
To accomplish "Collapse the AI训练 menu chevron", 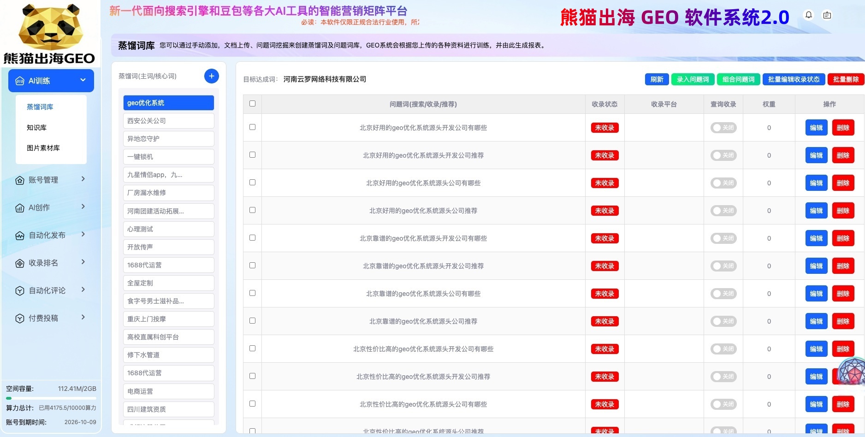I will click(83, 80).
